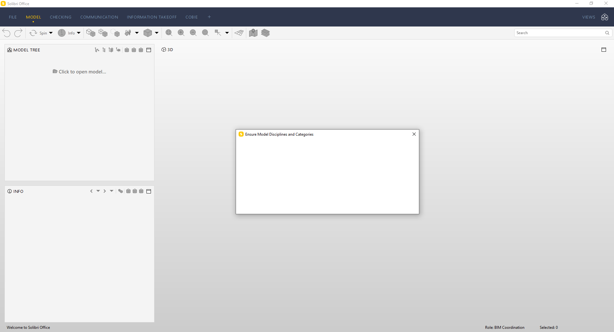The width and height of the screenshot is (614, 332).
Task: Go forward in Info panel history
Action: pyautogui.click(x=105, y=191)
